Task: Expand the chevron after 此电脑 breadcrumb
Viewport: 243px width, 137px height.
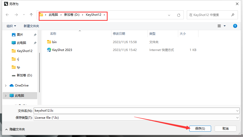Action: click(x=61, y=15)
